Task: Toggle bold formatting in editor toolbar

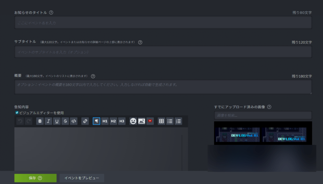Action: [x=40, y=121]
